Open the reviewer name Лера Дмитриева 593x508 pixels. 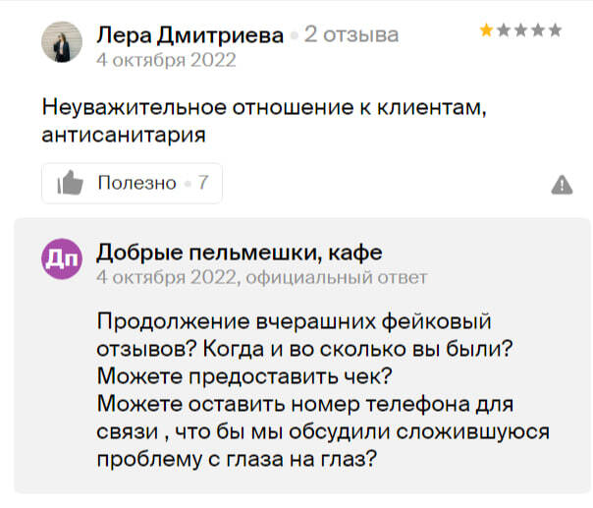point(190,34)
